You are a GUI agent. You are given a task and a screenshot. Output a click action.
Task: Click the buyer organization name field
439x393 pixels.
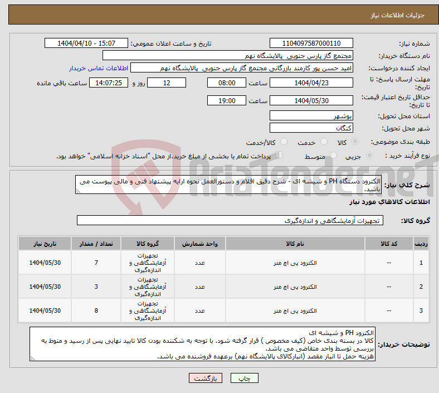(228, 55)
